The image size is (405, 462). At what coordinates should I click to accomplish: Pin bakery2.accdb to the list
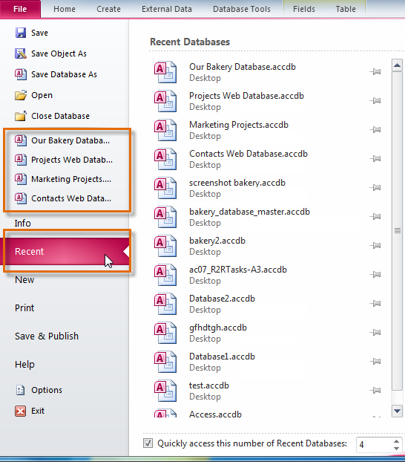(x=375, y=245)
